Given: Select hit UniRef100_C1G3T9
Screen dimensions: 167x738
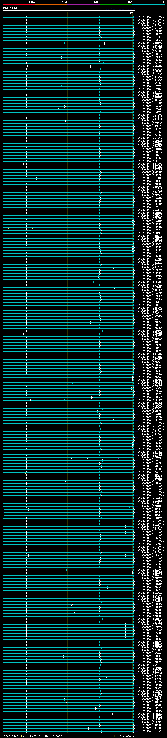Looking at the screenshot, I should click(150, 342).
